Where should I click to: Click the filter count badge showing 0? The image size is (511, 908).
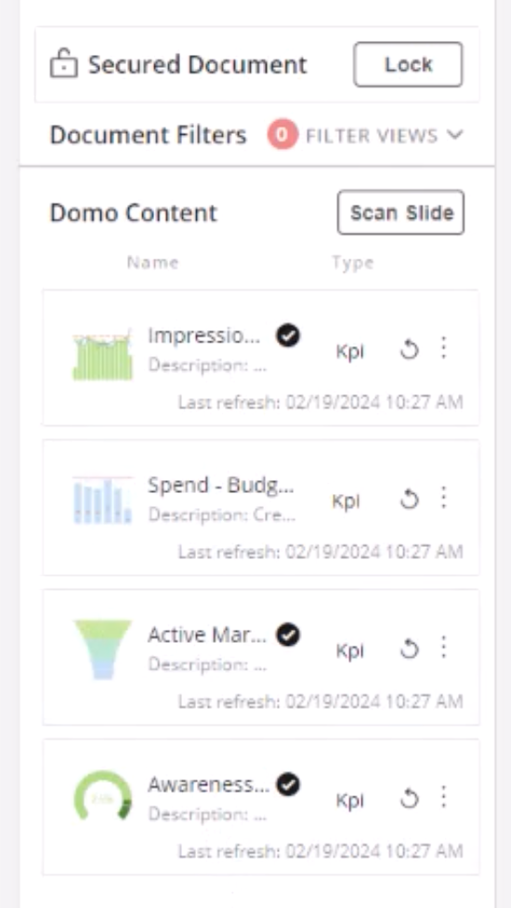pos(282,135)
